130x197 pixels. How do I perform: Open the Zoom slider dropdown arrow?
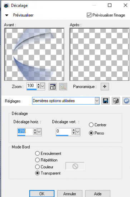43,86
